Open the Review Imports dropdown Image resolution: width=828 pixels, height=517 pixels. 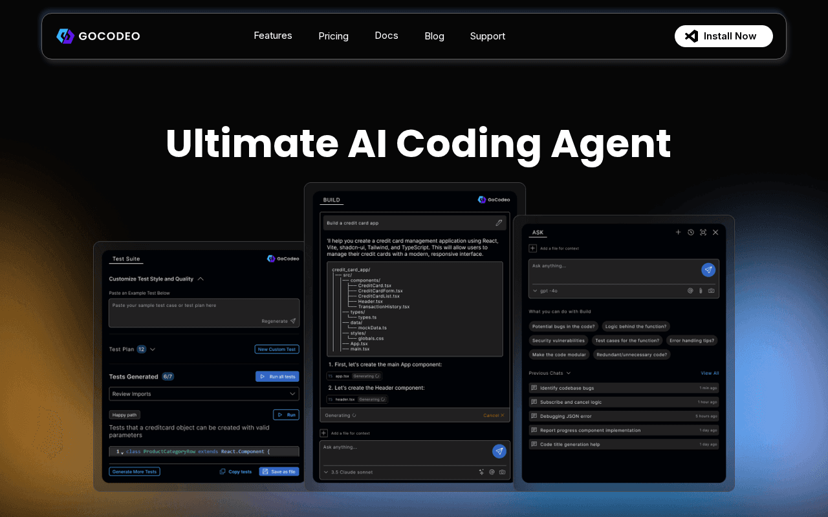click(x=204, y=394)
